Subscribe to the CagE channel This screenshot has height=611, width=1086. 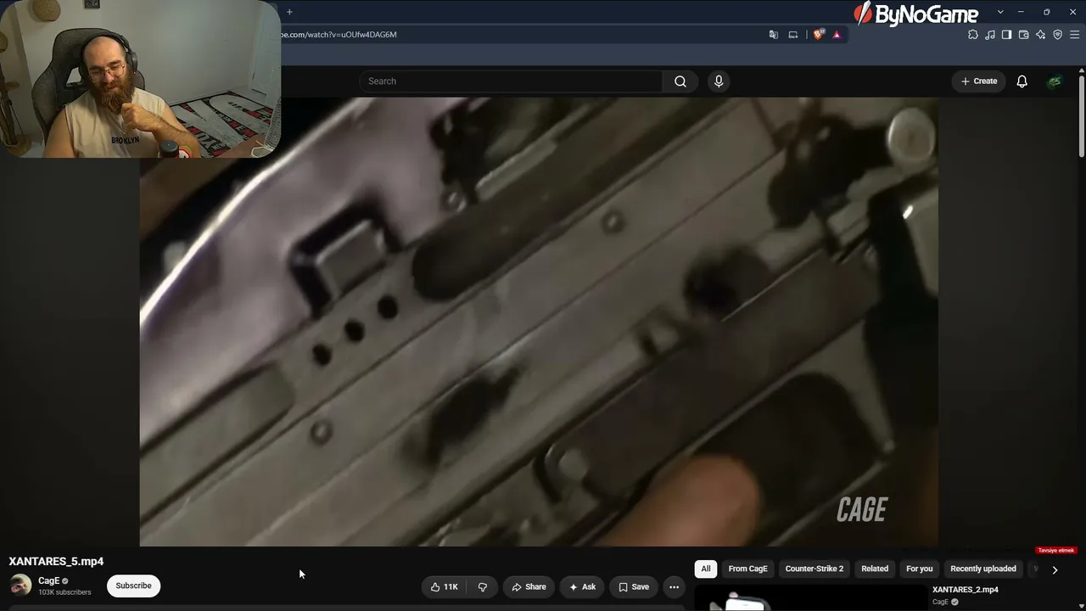[x=133, y=586]
